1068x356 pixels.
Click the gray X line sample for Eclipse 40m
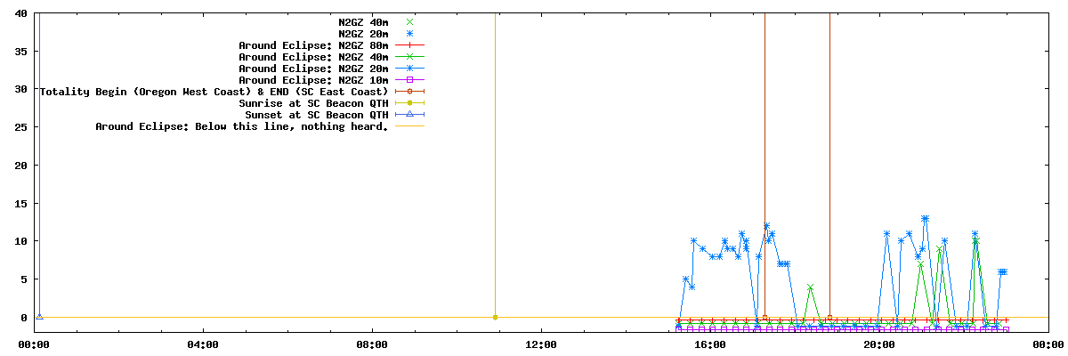409,57
